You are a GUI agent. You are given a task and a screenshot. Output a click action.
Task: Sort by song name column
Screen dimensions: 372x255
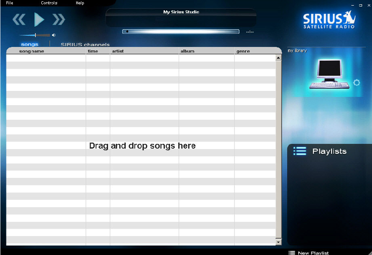coord(31,51)
